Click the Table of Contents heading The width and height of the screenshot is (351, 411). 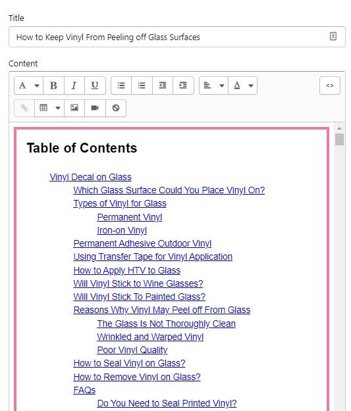[82, 148]
